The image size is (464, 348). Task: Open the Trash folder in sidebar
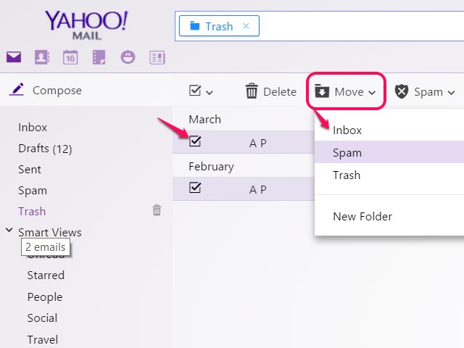point(32,211)
